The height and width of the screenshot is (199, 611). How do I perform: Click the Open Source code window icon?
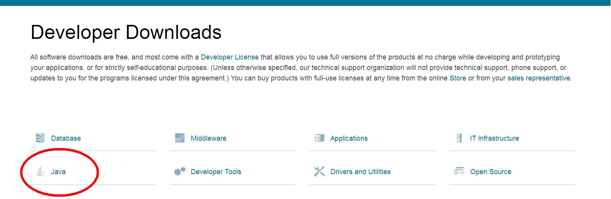(459, 171)
